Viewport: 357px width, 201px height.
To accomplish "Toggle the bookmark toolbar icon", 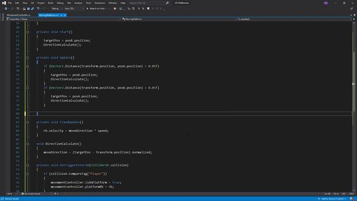I will tap(148, 8).
